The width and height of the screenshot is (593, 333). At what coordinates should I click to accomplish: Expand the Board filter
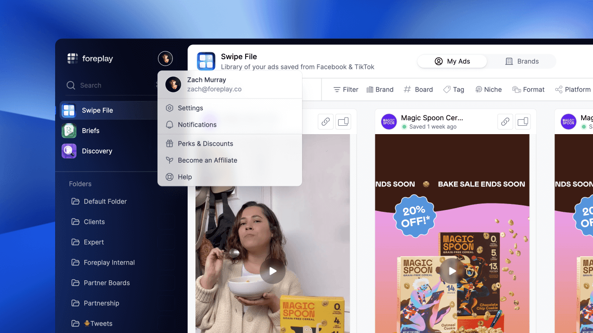(x=418, y=90)
